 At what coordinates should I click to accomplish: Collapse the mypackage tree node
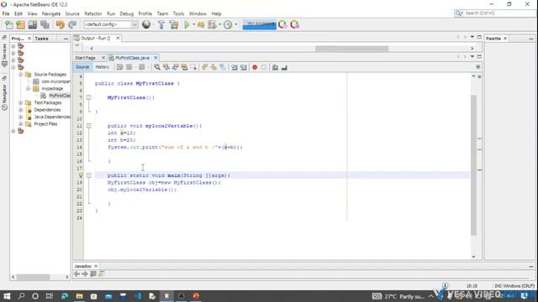pos(29,88)
